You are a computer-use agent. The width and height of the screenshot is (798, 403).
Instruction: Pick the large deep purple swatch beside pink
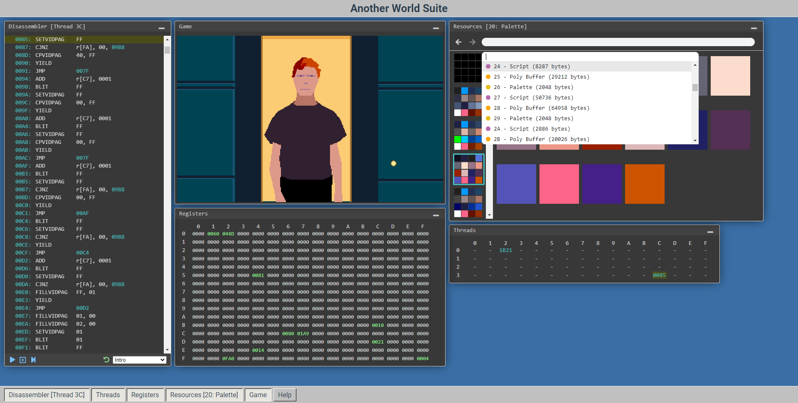[x=602, y=184]
